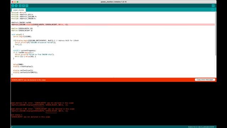Click the 'SSD1306 allocation failed' println line
Screen dimensions: 227x128
click(x=35, y=43)
